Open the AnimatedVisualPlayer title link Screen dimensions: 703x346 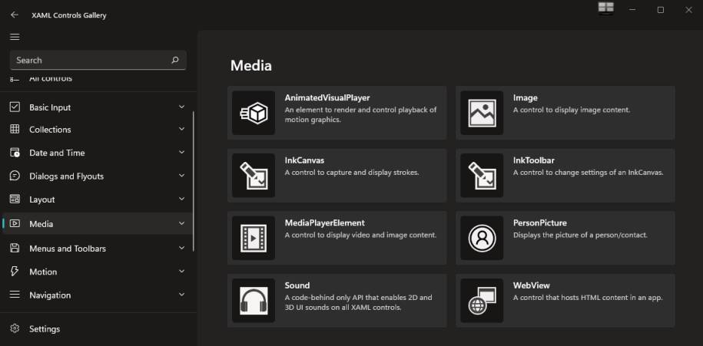(x=327, y=97)
